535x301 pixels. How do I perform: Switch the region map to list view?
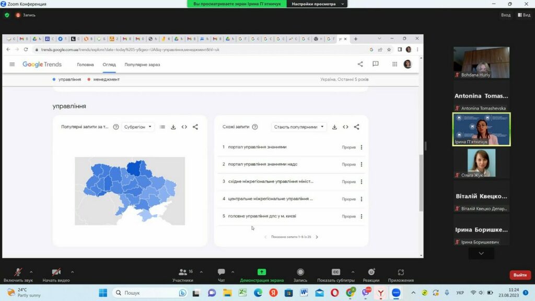[x=162, y=127]
